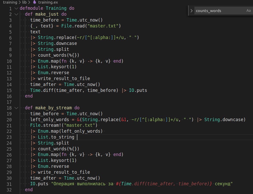
Task: Click 'List.keysort(1)' on line 27
Action: pos(57,161)
